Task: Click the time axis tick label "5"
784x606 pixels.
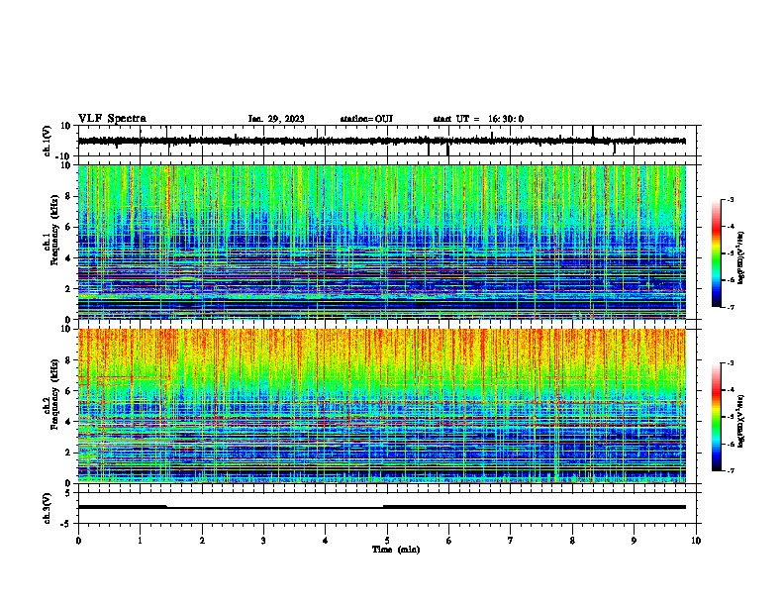Action: point(387,541)
